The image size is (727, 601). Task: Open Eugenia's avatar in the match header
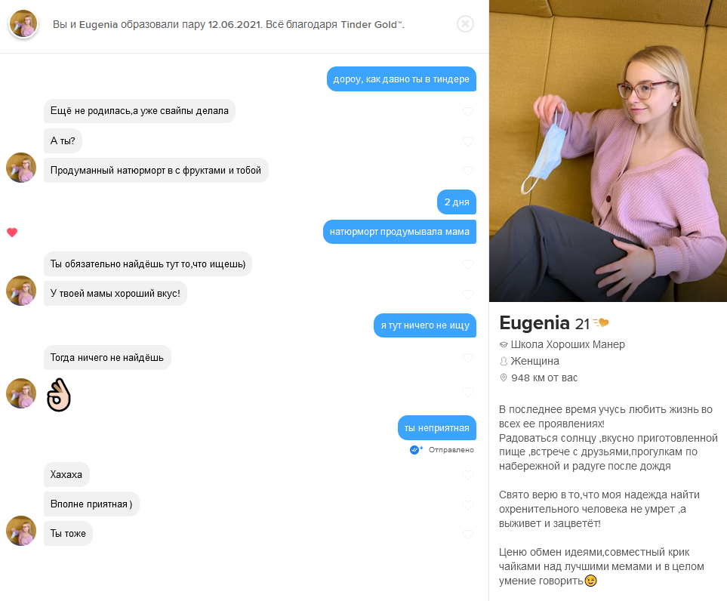[x=23, y=23]
